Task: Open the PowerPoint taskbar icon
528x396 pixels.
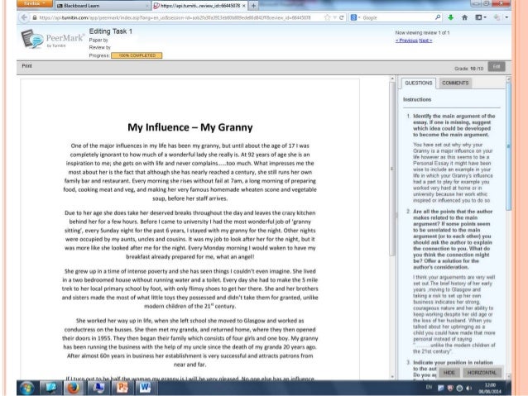Action: pyautogui.click(x=122, y=388)
